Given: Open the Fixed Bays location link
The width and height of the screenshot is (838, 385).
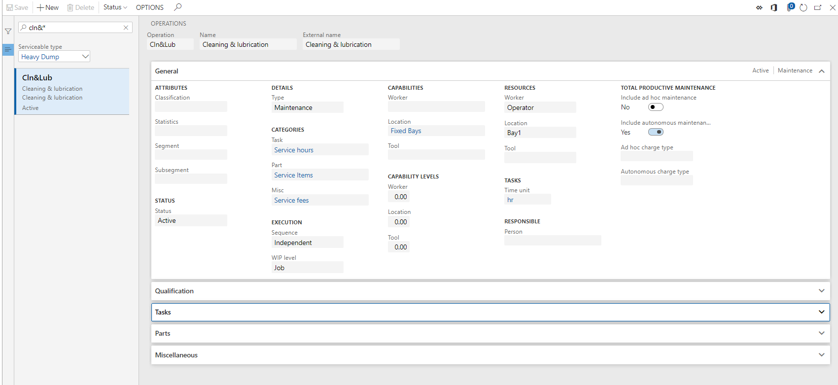Looking at the screenshot, I should pyautogui.click(x=406, y=131).
